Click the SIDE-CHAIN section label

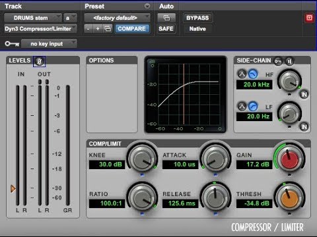(x=254, y=61)
